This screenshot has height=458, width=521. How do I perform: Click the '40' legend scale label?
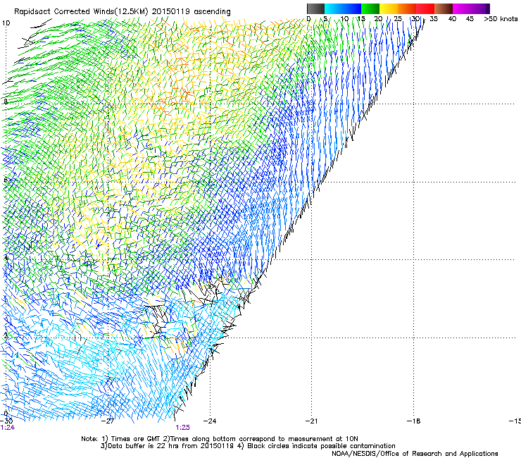[x=452, y=18]
